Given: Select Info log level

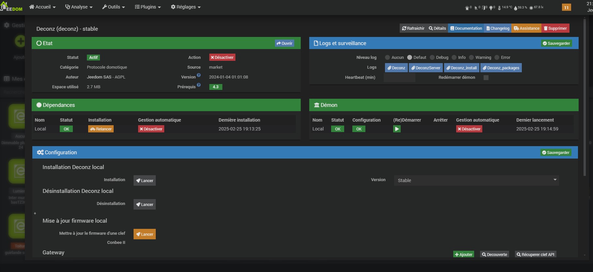Looking at the screenshot, I should click(454, 58).
